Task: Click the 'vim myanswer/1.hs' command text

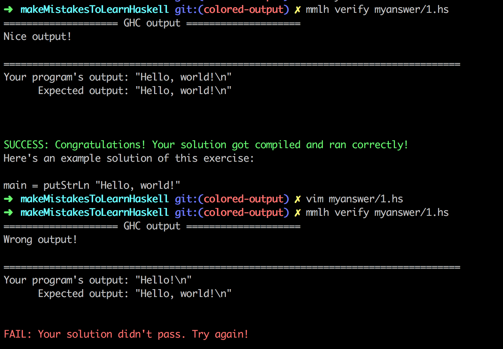Action: (x=354, y=199)
